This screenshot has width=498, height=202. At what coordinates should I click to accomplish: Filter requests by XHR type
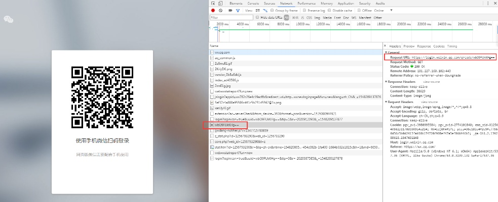tap(295, 17)
